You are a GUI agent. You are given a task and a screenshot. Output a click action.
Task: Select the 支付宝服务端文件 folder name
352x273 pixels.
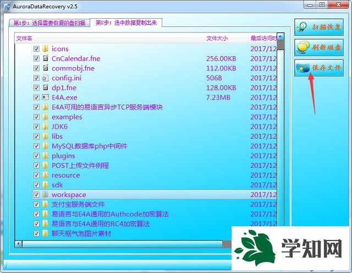[x=78, y=204]
